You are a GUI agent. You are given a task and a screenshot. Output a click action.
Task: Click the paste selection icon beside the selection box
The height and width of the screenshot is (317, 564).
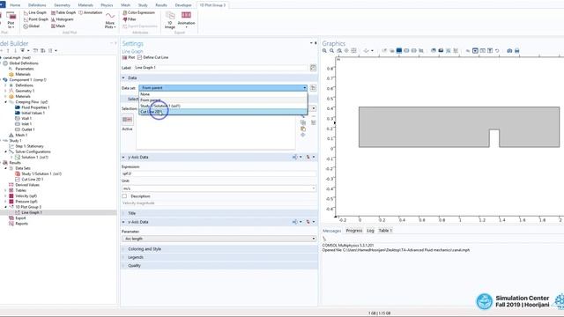303,129
